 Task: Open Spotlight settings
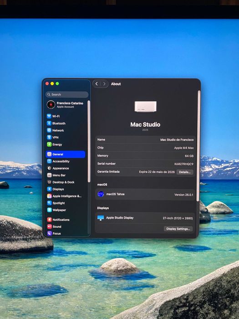pos(56,203)
